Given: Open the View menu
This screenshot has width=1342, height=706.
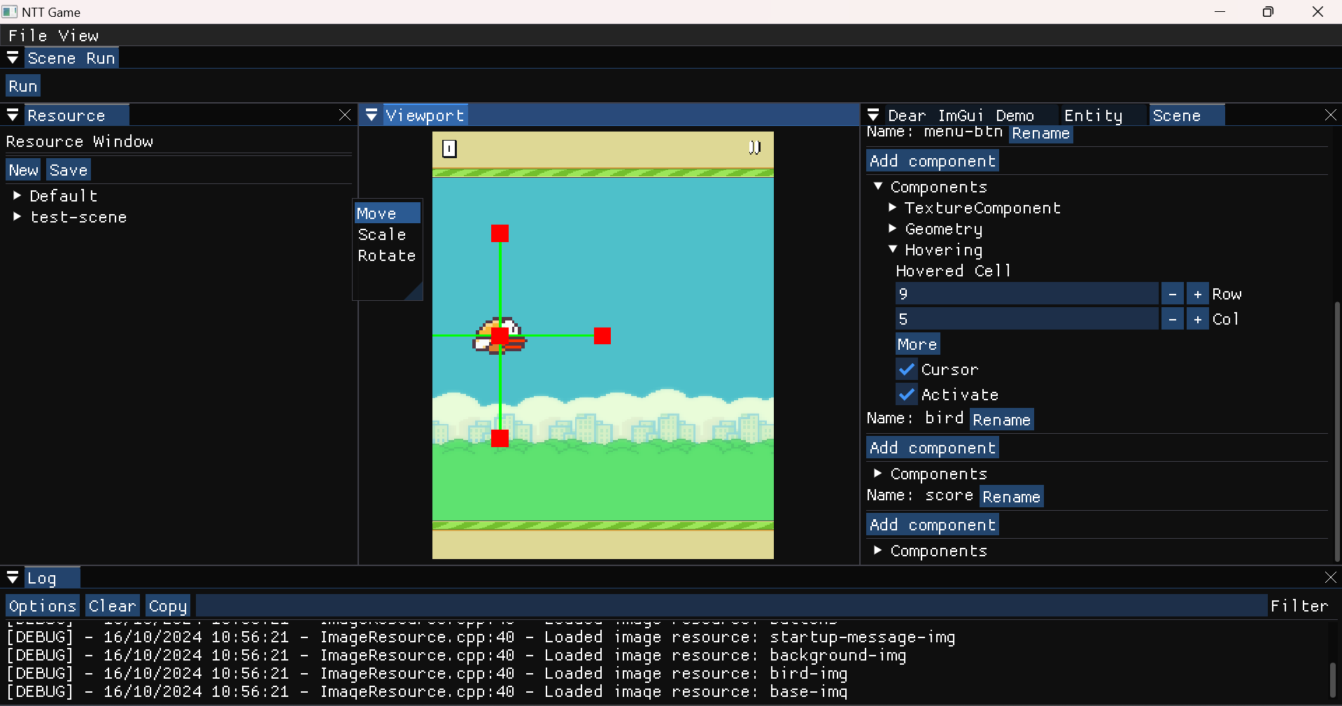Looking at the screenshot, I should (78, 36).
